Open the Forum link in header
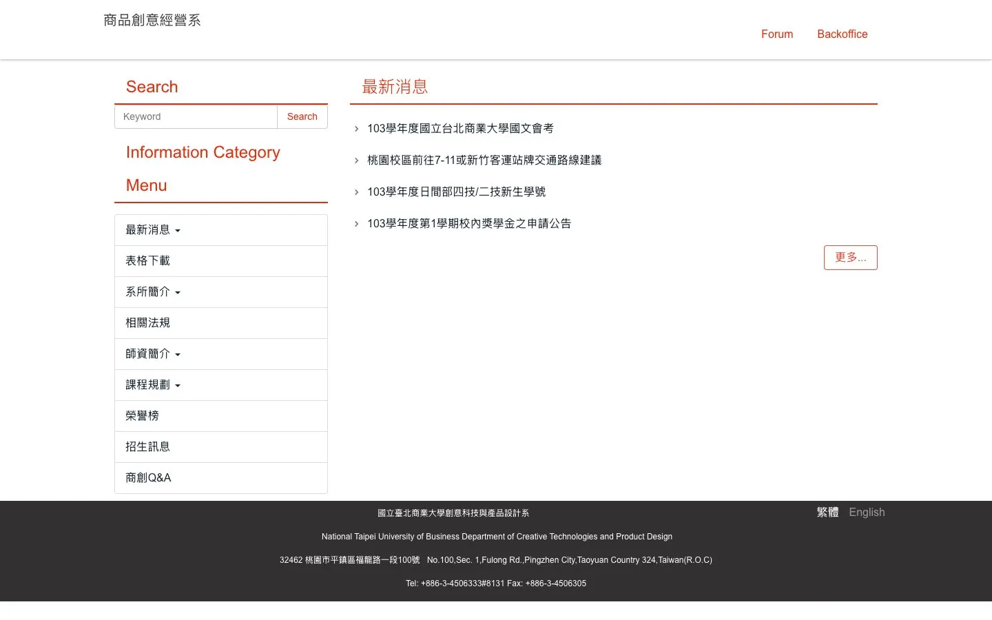The image size is (992, 620). pyautogui.click(x=777, y=34)
